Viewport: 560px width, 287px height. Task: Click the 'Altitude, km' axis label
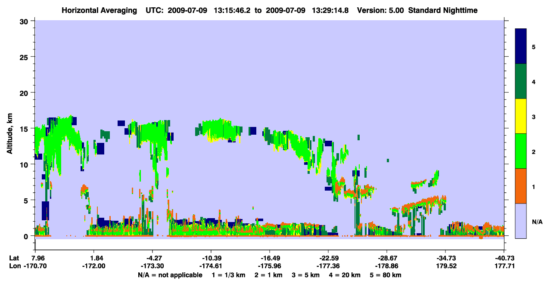pos(9,135)
